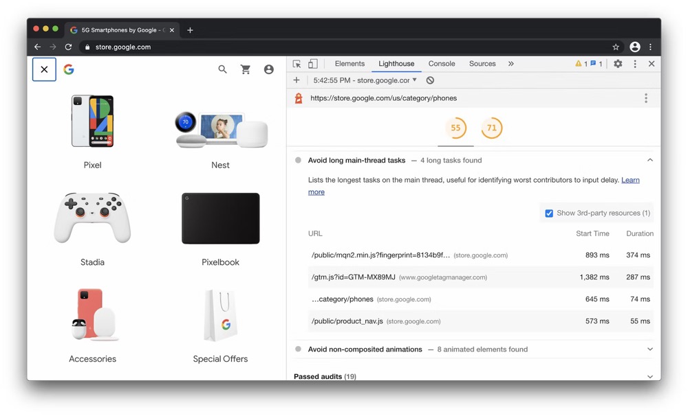The height and width of the screenshot is (416, 688).
Task: Open the Chrome three-dot menu
Action: point(650,47)
